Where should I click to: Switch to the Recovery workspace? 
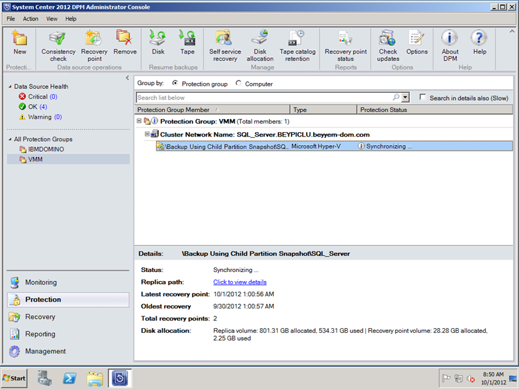pos(68,317)
